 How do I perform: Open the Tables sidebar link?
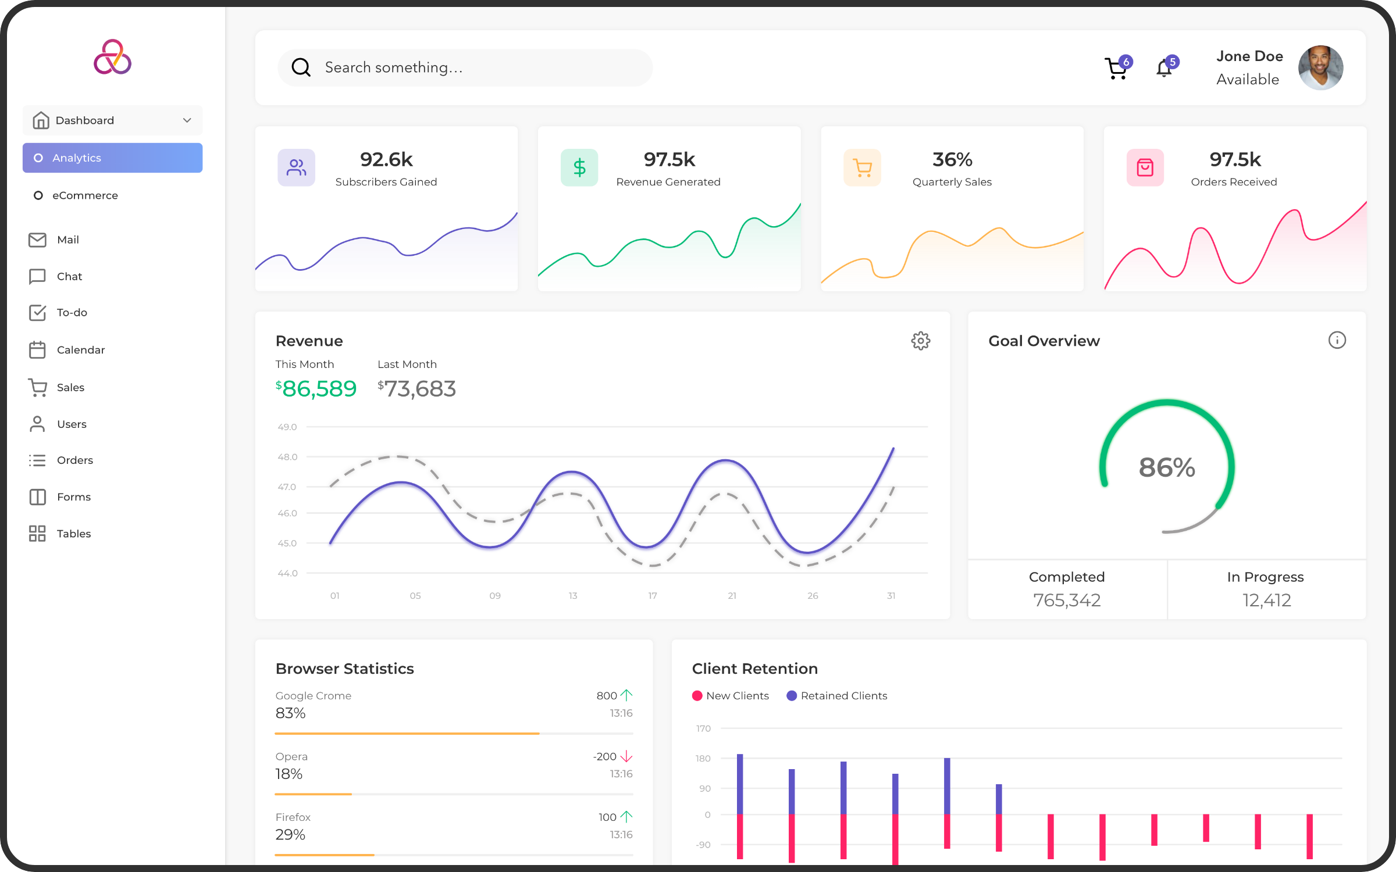click(x=73, y=534)
